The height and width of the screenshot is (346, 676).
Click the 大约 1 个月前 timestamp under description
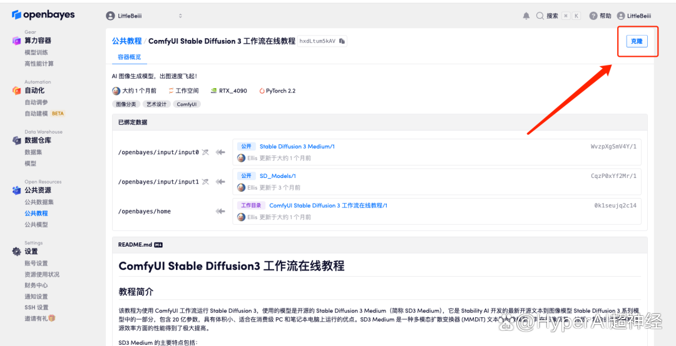(139, 91)
